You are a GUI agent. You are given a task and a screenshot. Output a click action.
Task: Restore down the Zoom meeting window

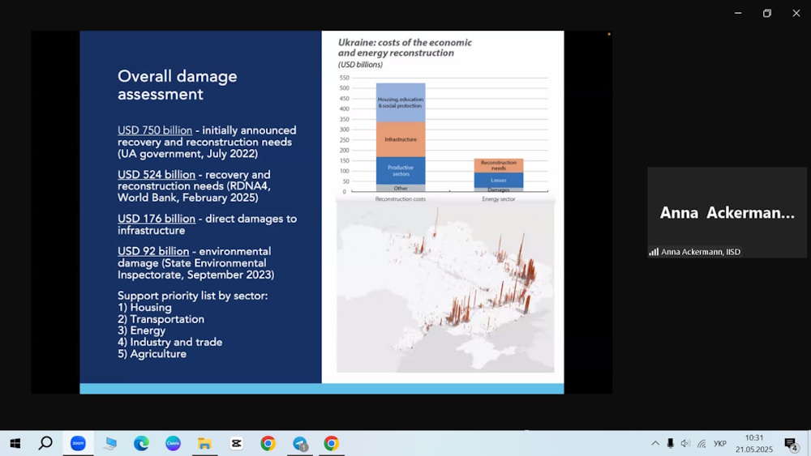coord(766,13)
